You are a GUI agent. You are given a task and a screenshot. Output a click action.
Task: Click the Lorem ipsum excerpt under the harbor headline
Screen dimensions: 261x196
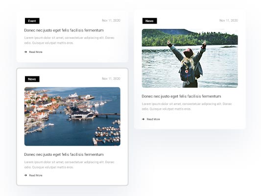[x=70, y=165]
